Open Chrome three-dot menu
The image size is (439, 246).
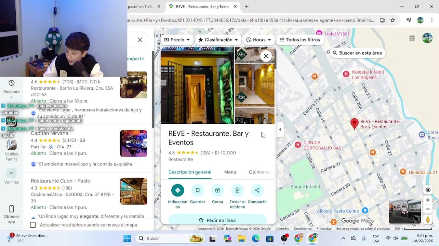(431, 20)
